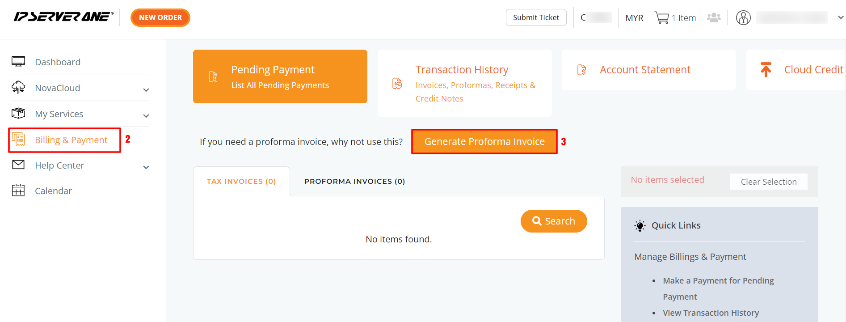Image resolution: width=846 pixels, height=322 pixels.
Task: Click the Dashboard monitor icon
Action: 18,62
